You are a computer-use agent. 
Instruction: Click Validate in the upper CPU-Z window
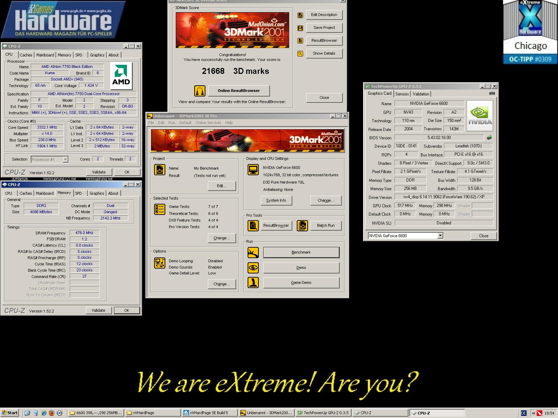point(99,172)
